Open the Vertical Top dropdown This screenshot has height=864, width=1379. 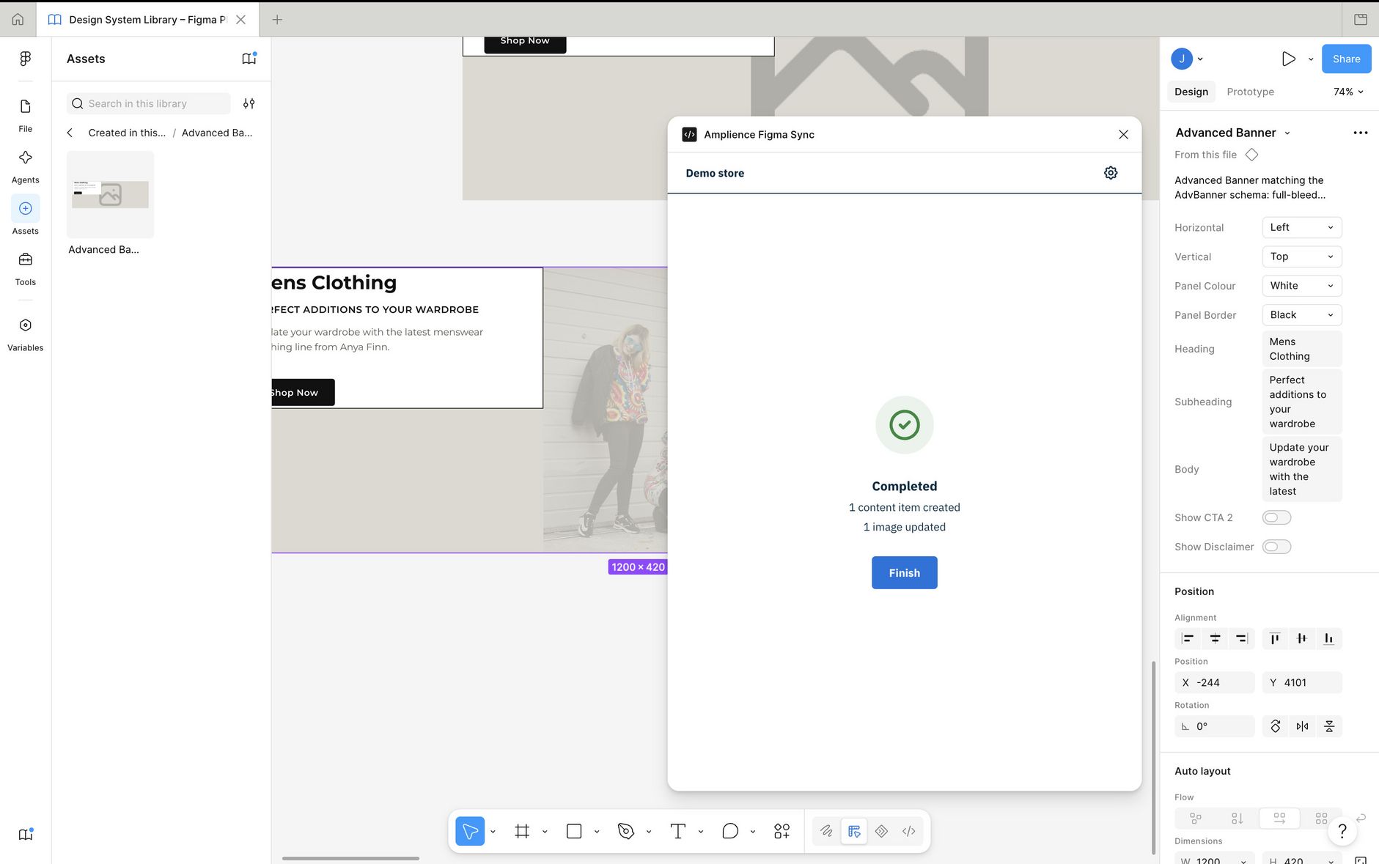coord(1302,256)
